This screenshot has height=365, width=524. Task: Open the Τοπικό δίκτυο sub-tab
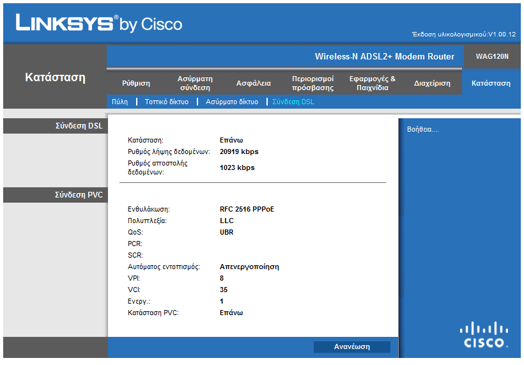point(166,102)
